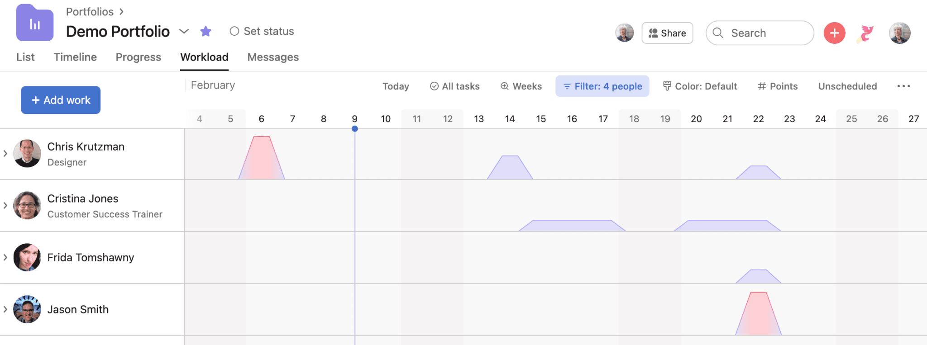Click Set status for the portfolio
Viewport: 927px width, 345px height.
[262, 31]
